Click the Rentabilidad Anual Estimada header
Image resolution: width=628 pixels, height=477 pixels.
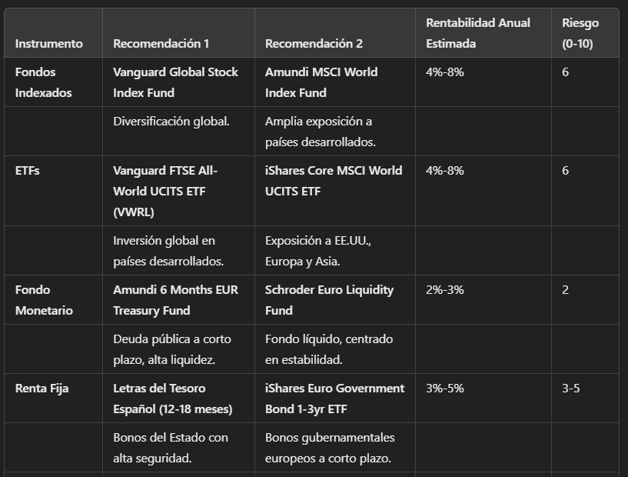click(478, 33)
